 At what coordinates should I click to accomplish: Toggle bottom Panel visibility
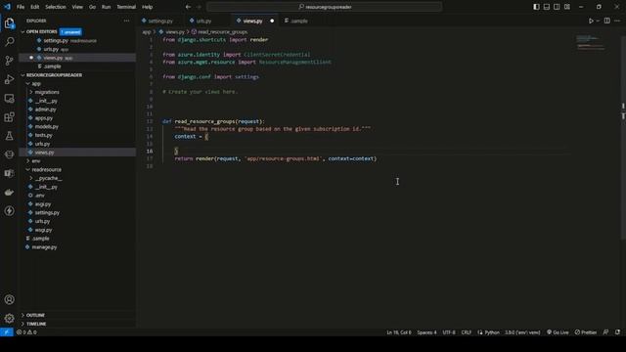coord(547,7)
